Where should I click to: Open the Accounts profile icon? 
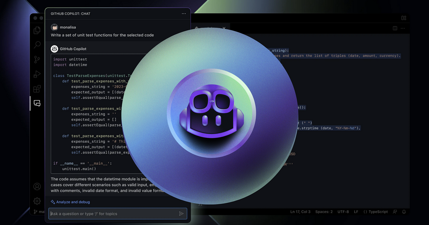(x=37, y=186)
